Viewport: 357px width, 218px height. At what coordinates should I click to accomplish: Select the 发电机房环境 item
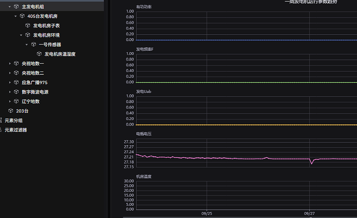[x=47, y=35]
